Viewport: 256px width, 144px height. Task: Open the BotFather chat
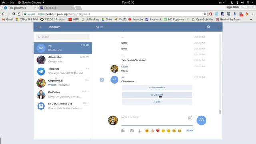pos(63,94)
